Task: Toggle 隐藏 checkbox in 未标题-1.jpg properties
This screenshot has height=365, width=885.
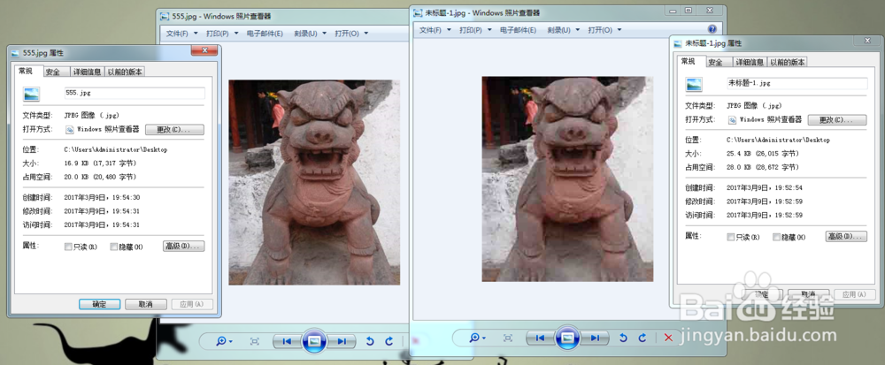Action: pyautogui.click(x=777, y=237)
